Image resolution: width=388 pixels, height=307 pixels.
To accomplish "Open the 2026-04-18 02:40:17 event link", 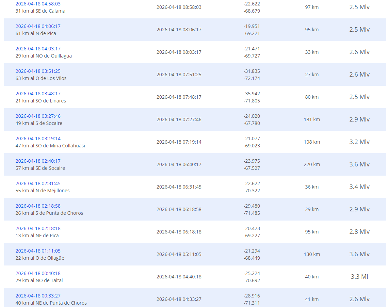I will (x=38, y=161).
